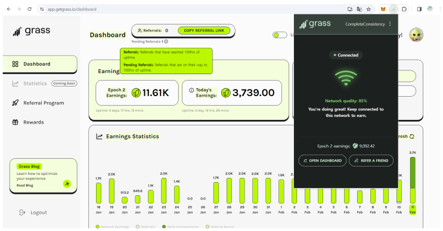
Task: Click the 27 Jan bar in chart
Action: coord(216,193)
